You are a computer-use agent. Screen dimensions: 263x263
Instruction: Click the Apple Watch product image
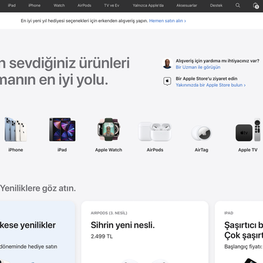[x=108, y=130]
